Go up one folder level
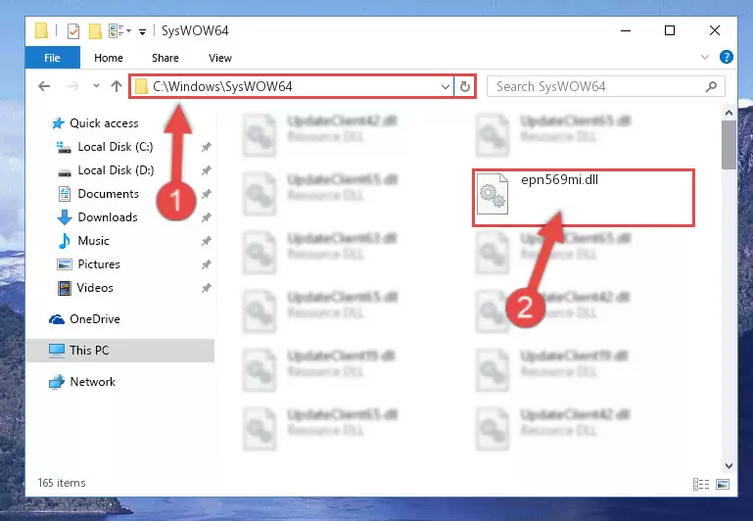 click(x=117, y=86)
